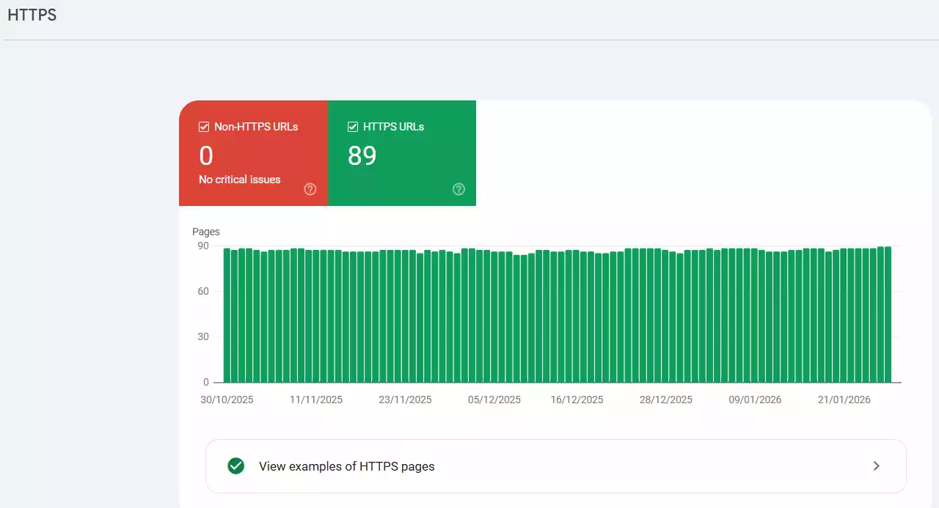Click View examples of HTTPS pages
The height and width of the screenshot is (508, 939).
(347, 465)
